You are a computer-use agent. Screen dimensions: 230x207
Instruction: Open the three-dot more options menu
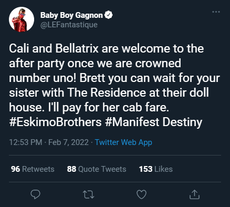[x=216, y=12]
